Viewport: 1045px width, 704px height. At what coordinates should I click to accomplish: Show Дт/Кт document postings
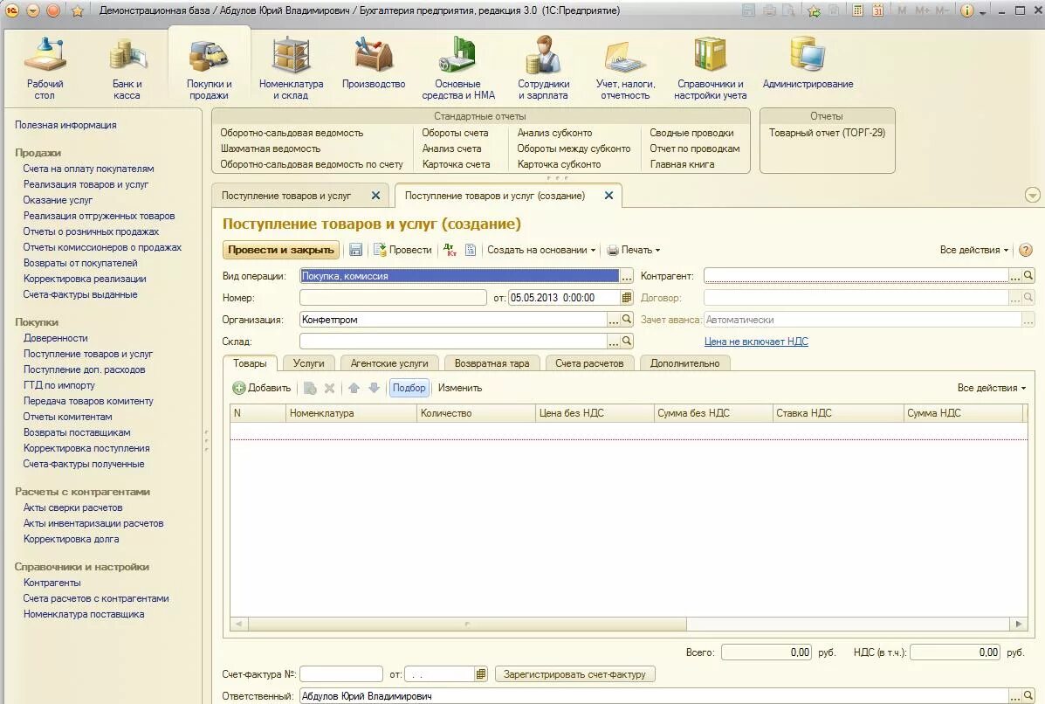pyautogui.click(x=450, y=250)
